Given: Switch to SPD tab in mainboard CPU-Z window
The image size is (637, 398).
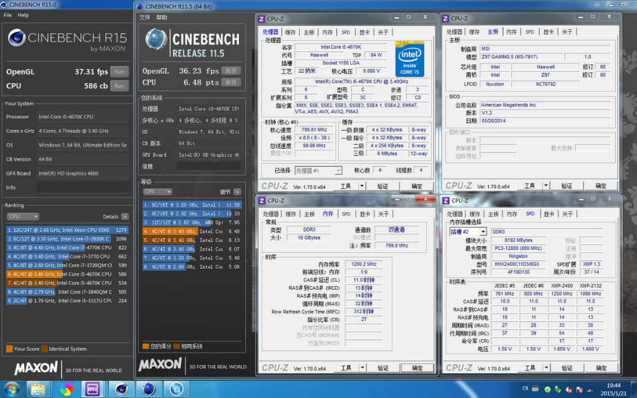Looking at the screenshot, I should click(x=530, y=32).
